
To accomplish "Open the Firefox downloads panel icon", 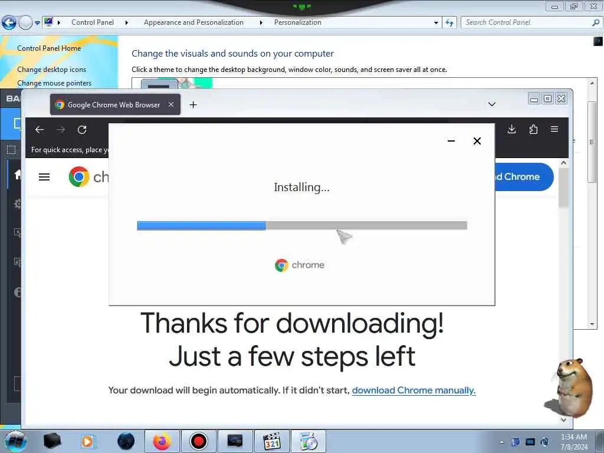I will point(511,129).
